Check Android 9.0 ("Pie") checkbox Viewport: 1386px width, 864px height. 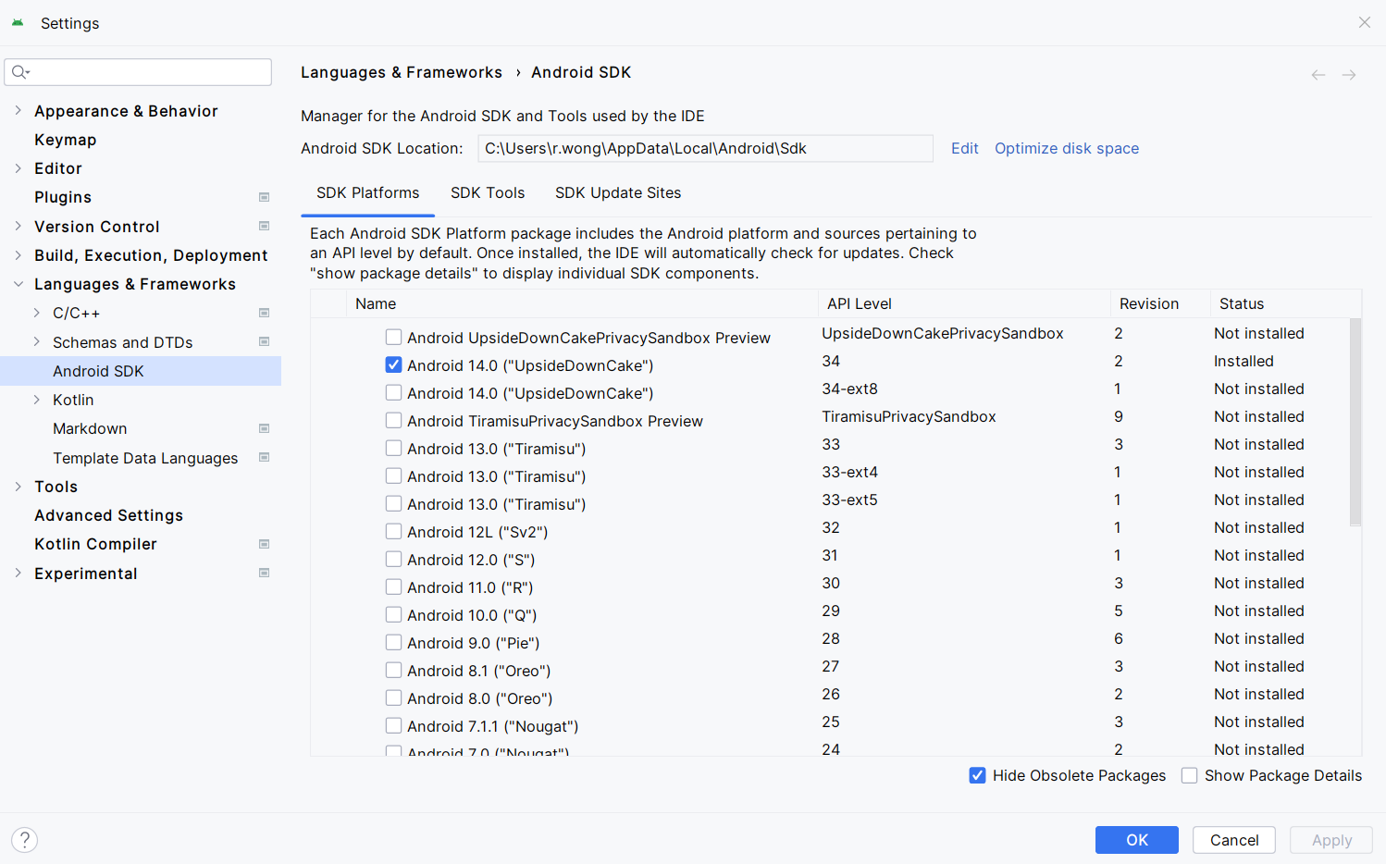click(x=393, y=643)
